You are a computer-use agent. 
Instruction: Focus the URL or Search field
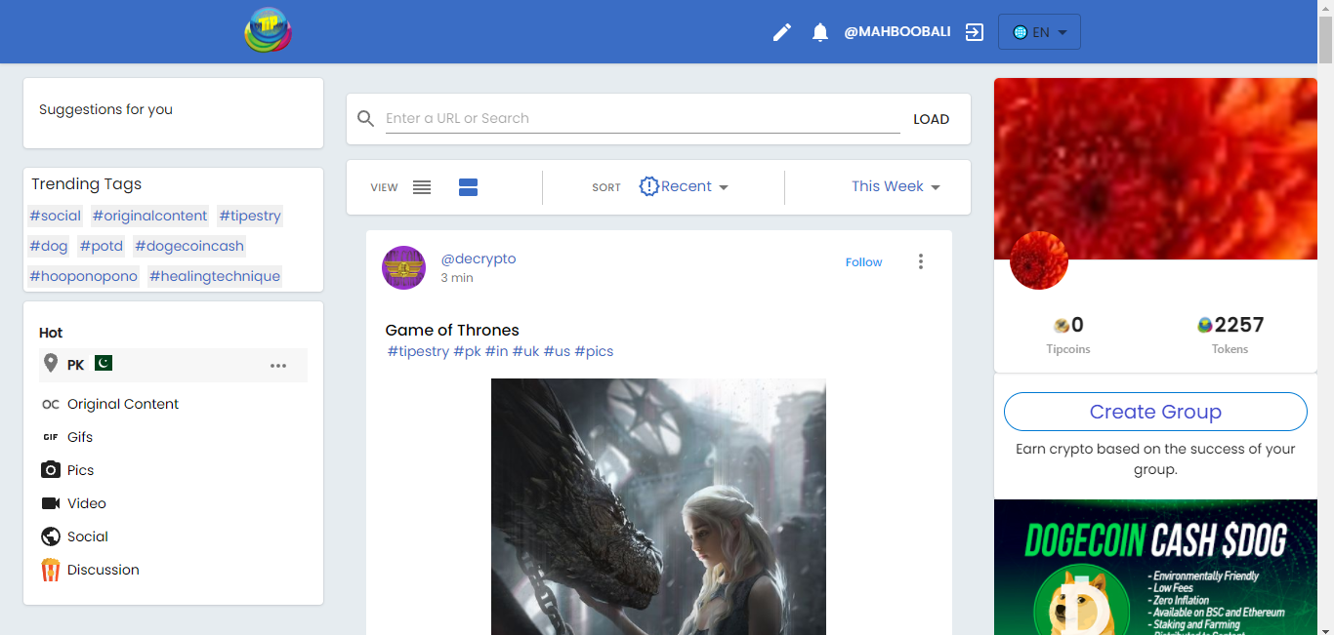click(643, 118)
